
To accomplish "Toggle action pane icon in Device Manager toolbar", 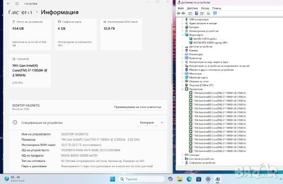I will (202, 13).
